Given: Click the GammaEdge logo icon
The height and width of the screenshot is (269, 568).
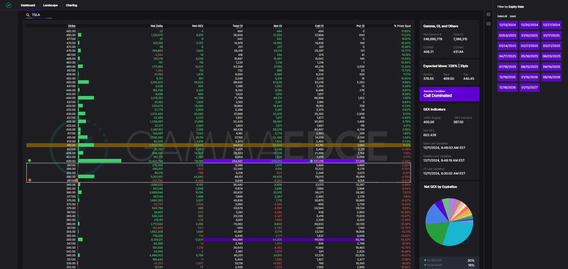Looking at the screenshot, I should 9,5.
